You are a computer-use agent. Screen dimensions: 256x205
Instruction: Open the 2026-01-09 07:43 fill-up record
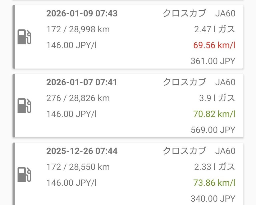pyautogui.click(x=82, y=14)
